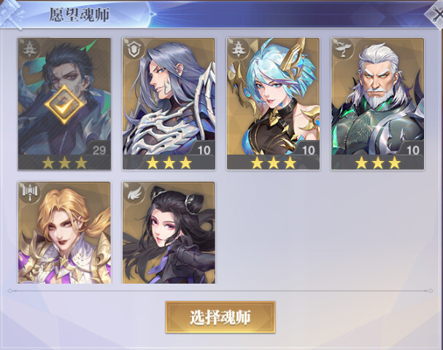Choose the blonde-haired hero card
The height and width of the screenshot is (350, 443).
click(64, 233)
